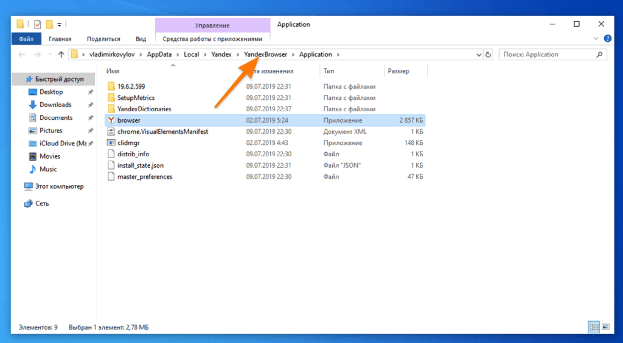Image resolution: width=623 pixels, height=343 pixels.
Task: Open Movies in sidebar
Action: tap(50, 156)
